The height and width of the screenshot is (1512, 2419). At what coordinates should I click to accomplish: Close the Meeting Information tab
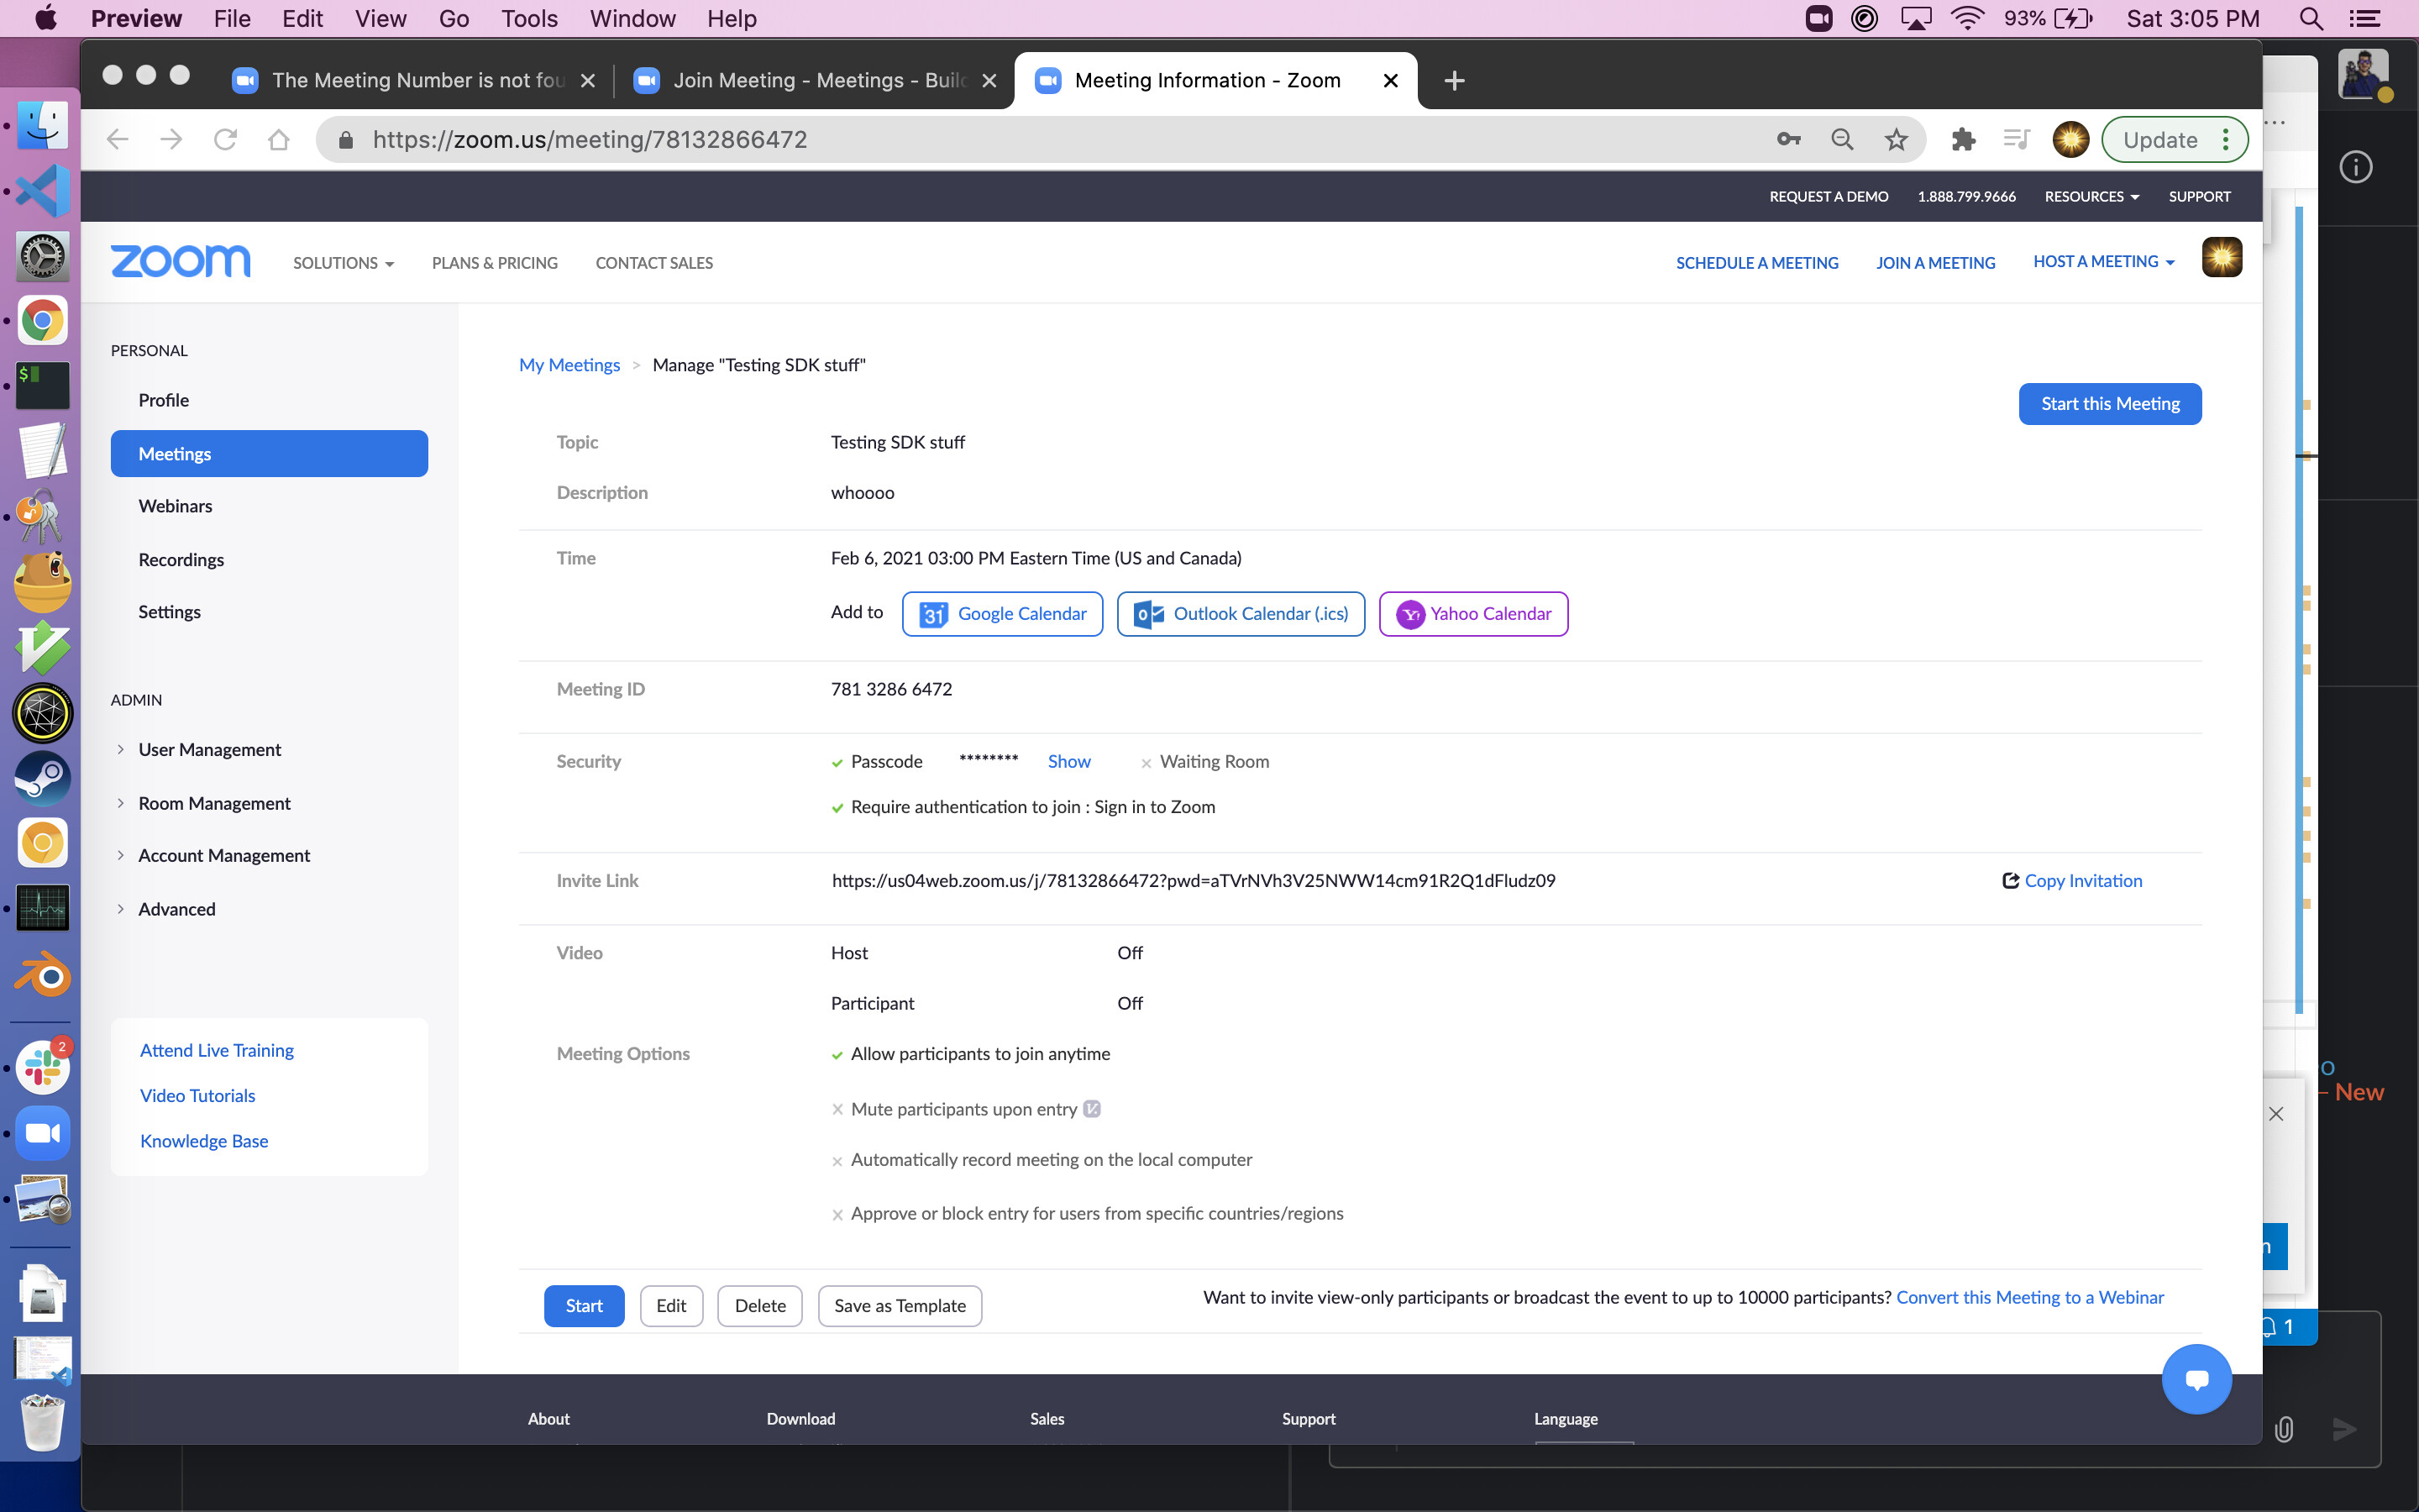click(1390, 80)
